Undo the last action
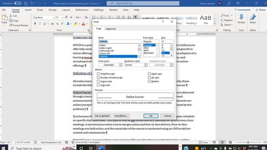This screenshot has width=267, height=150. [32, 3]
